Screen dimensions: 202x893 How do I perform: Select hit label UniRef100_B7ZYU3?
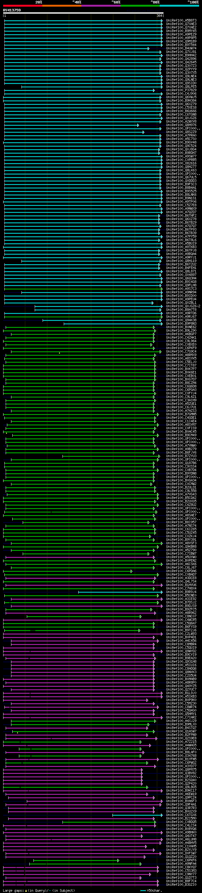tap(181, 456)
